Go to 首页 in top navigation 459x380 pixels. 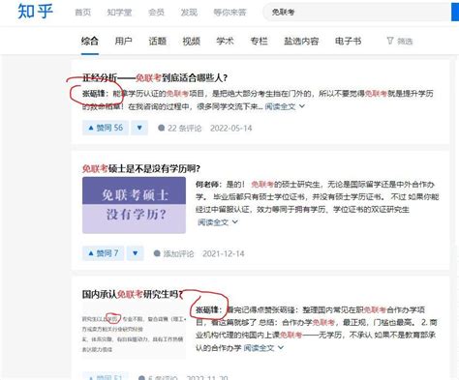[x=83, y=13]
